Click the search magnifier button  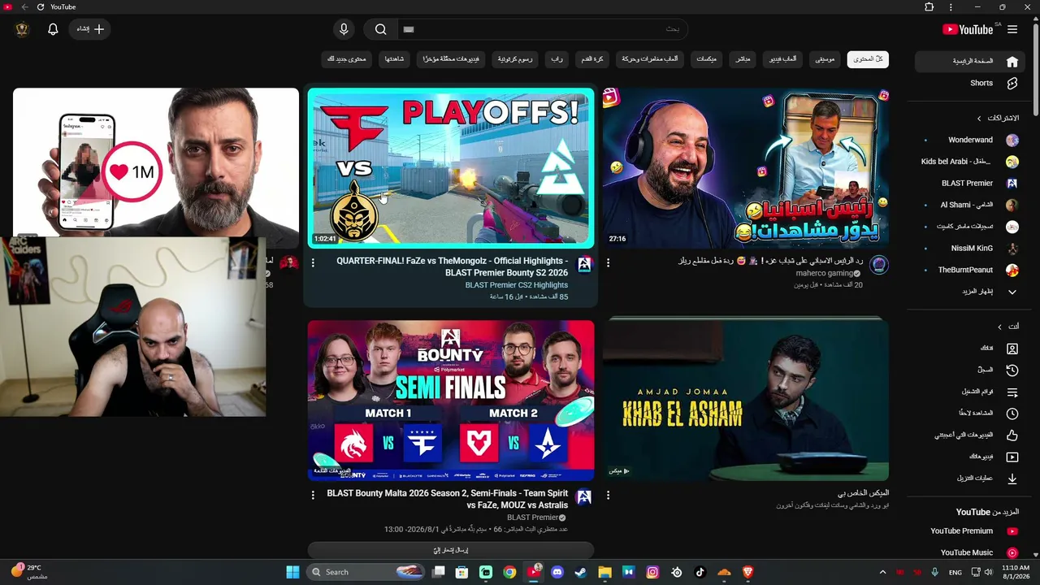[380, 29]
